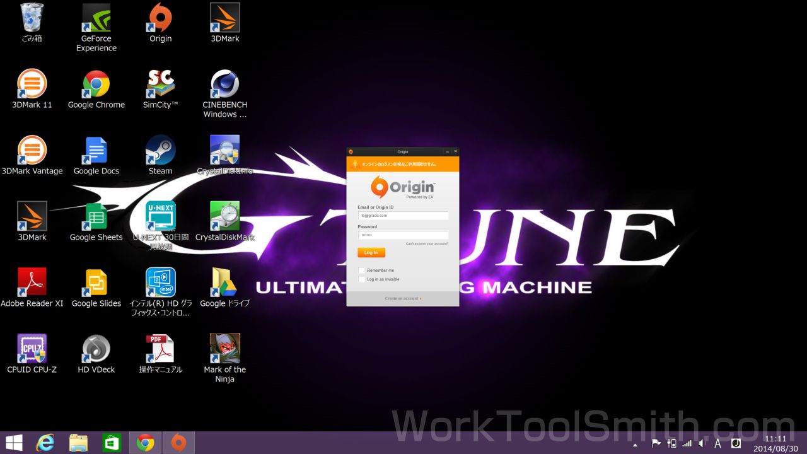Select the Google Docs desktop icon
Image resolution: width=807 pixels, height=454 pixels.
[96, 155]
